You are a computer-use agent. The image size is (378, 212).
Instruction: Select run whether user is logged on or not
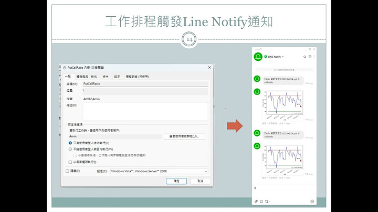(70, 149)
